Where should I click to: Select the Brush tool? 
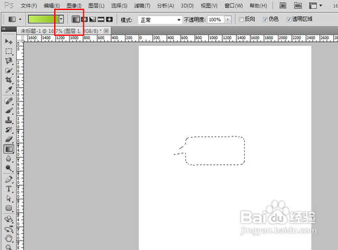[x=9, y=111]
